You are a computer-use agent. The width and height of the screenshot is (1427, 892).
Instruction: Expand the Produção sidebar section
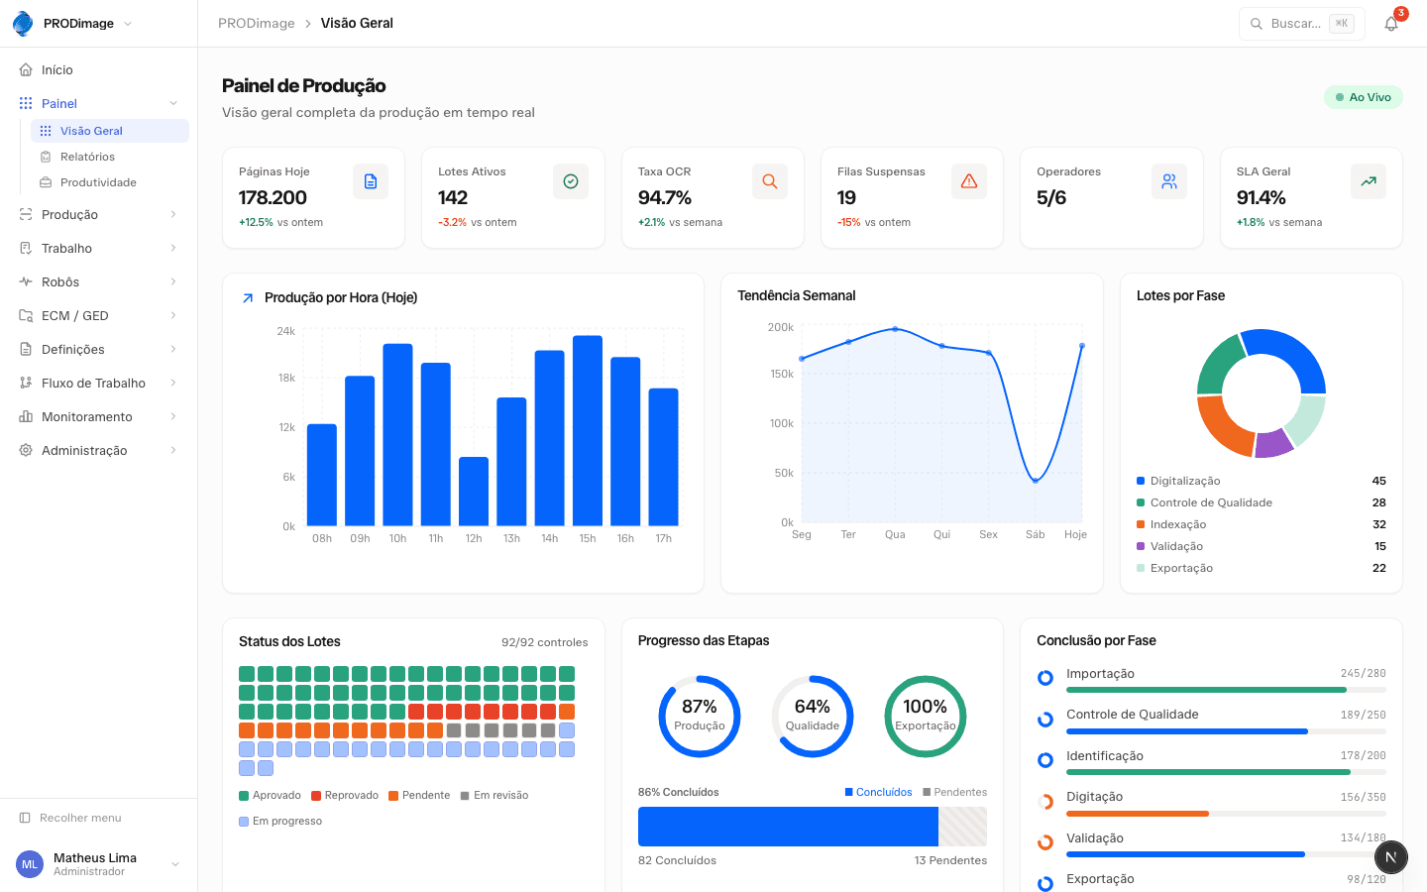pos(98,214)
